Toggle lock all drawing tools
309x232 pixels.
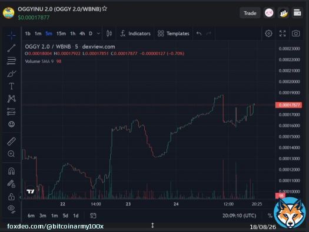click(11, 197)
